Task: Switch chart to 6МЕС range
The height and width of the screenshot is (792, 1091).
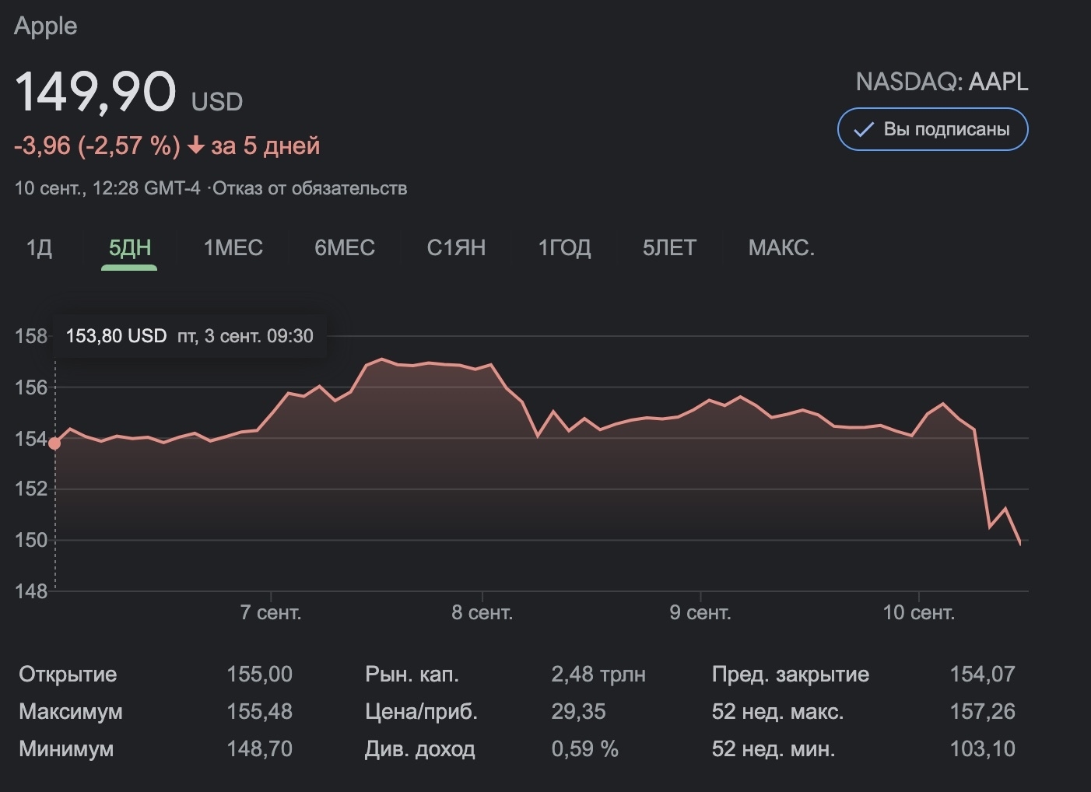Action: coord(345,248)
